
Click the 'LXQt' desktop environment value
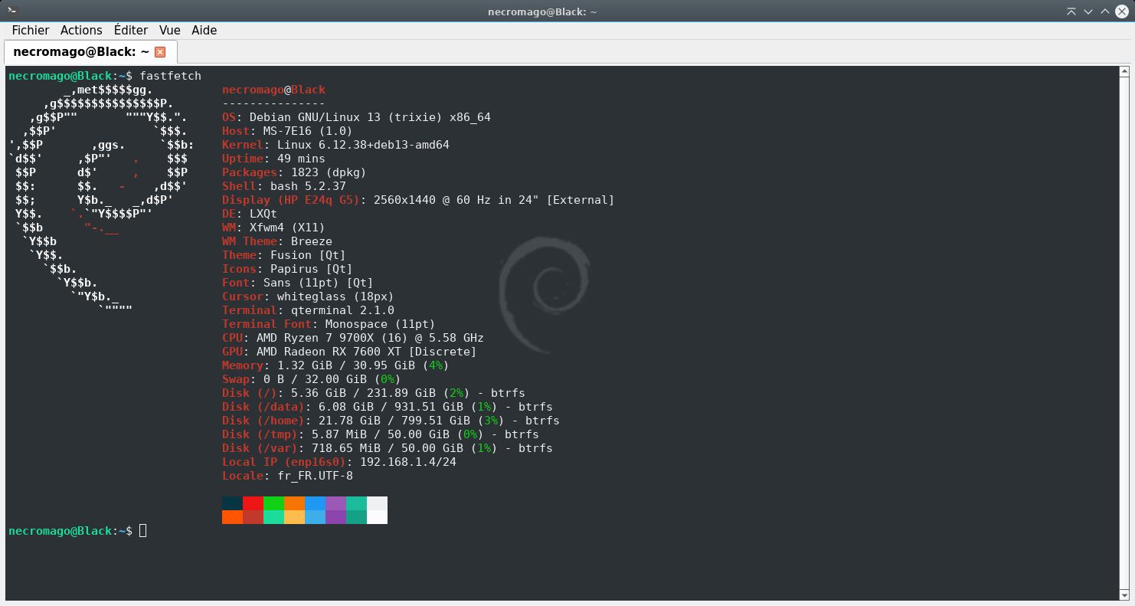(x=263, y=214)
